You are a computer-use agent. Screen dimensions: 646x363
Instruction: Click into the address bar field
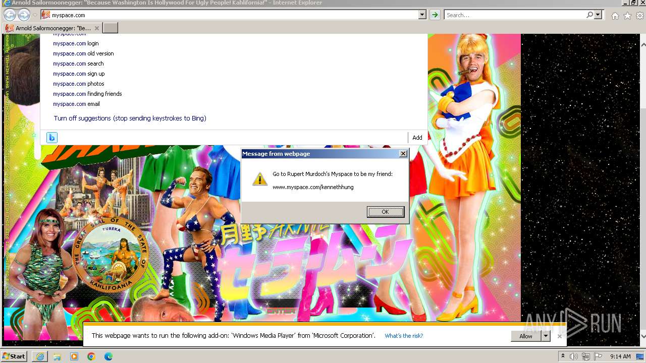tap(235, 15)
